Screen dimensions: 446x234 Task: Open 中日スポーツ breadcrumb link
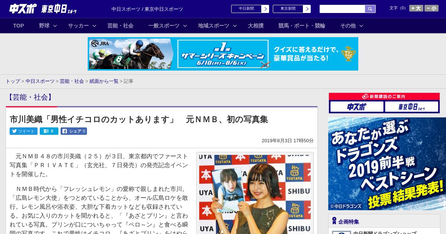(40, 81)
